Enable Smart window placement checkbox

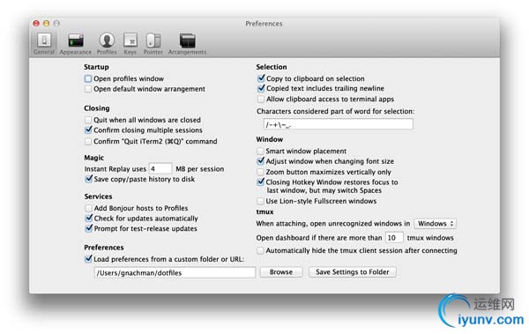point(260,152)
